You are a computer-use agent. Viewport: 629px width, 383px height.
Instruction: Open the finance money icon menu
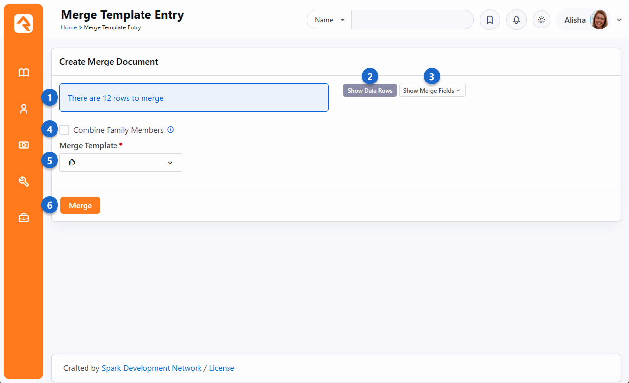(x=24, y=145)
